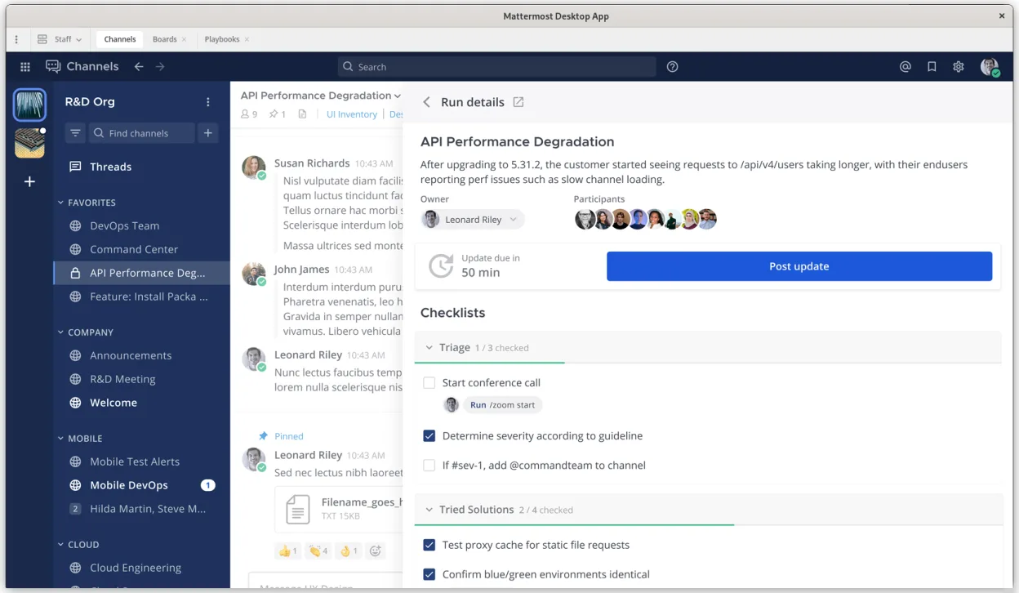Image resolution: width=1019 pixels, height=593 pixels.
Task: Select the first team icon in sidebar
Action: point(30,105)
